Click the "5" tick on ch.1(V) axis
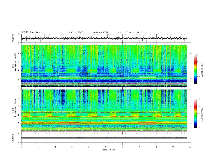Image resolution: width=214 pixels, height=165 pixels. point(19,34)
